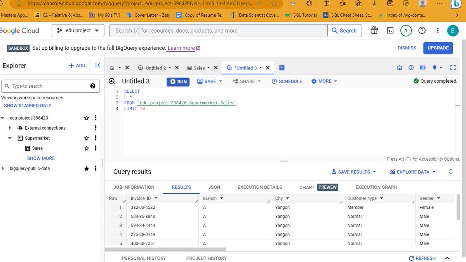Switch to the JSON results tab

214,187
